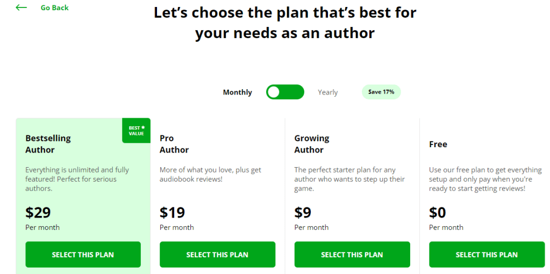Select the $29 Bestselling Author plan button

83,255
